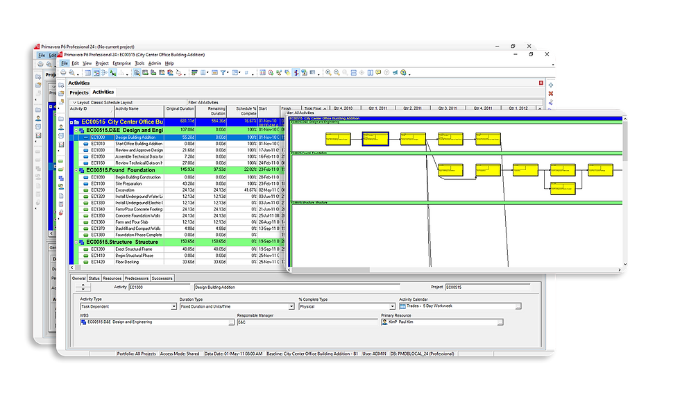Click the Resources person icon in left sidebar
This screenshot has width=680, height=407.
pyautogui.click(x=61, y=127)
